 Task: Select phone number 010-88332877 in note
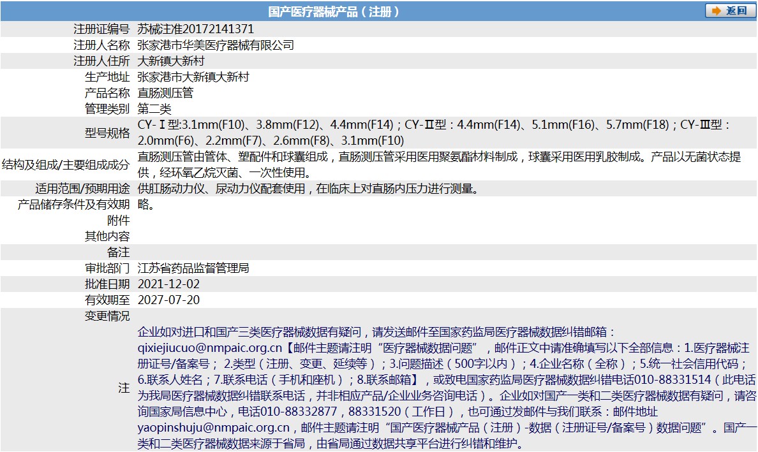(x=298, y=412)
